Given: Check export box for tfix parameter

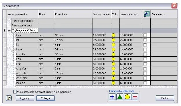Looking at the screenshot, I should pyautogui.click(x=145, y=64).
